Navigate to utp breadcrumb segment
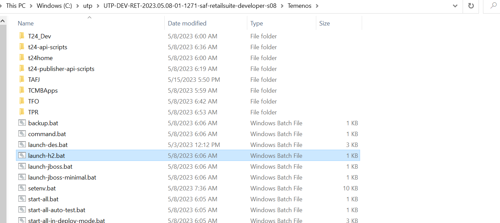Image resolution: width=500 pixels, height=223 pixels. [x=88, y=6]
